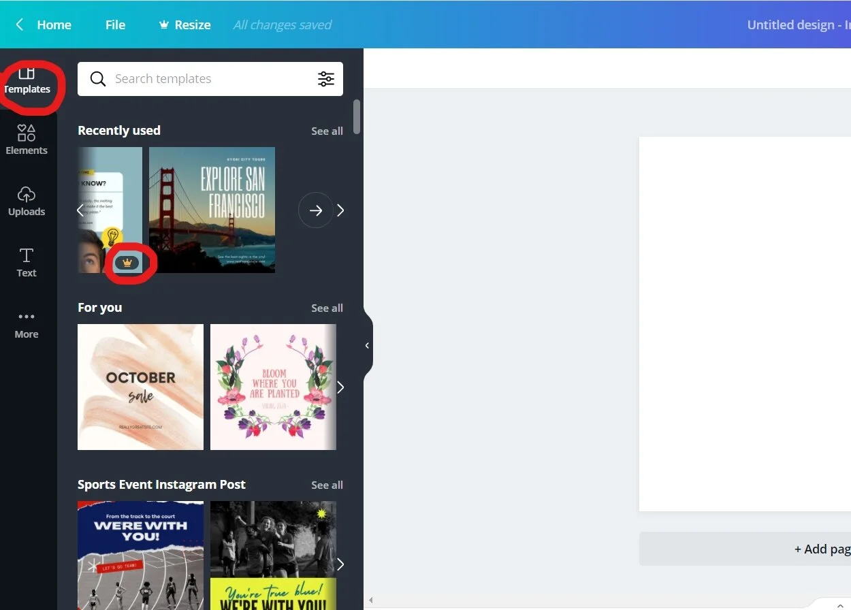This screenshot has width=851, height=610.
Task: Collapse the templates side panel
Action: coord(367,345)
